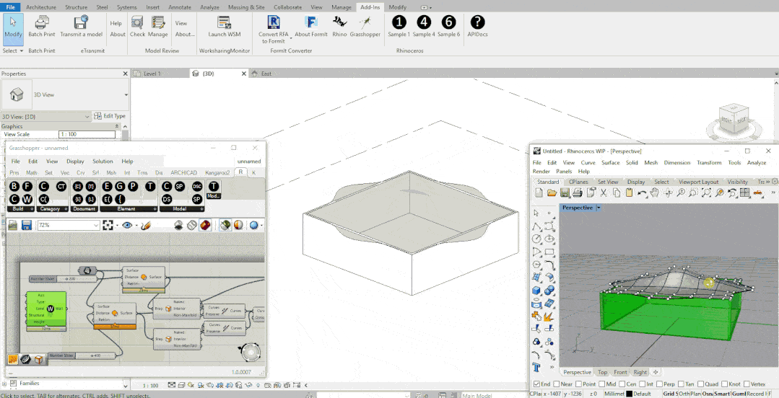779x398 pixels.
Task: Enable the Quad osnap checkbox
Action: click(700, 384)
